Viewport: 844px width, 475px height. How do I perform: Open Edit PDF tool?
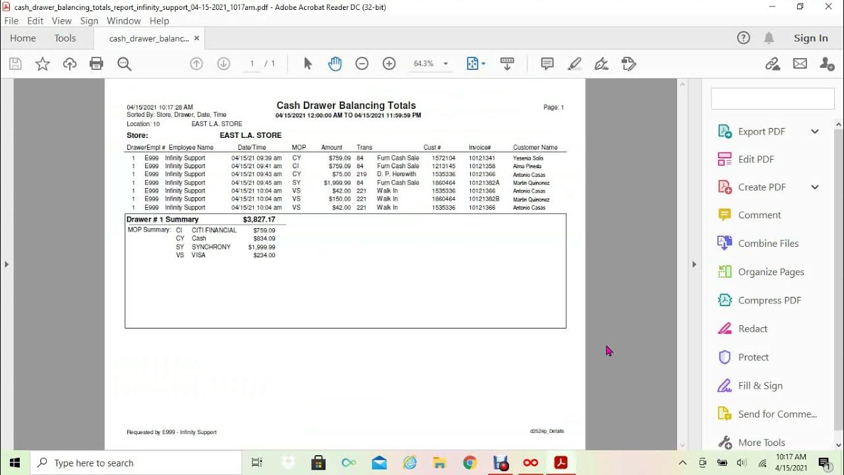[x=756, y=159]
